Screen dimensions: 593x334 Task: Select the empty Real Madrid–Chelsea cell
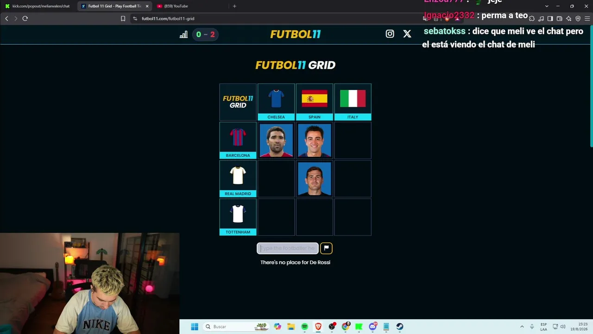click(x=276, y=179)
